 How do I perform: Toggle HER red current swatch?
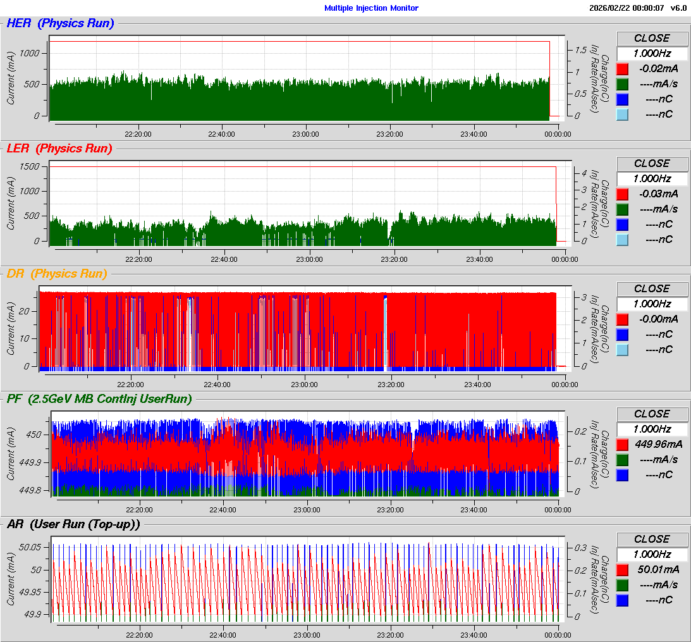coord(622,69)
